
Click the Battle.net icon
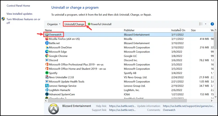[x=47, y=43]
